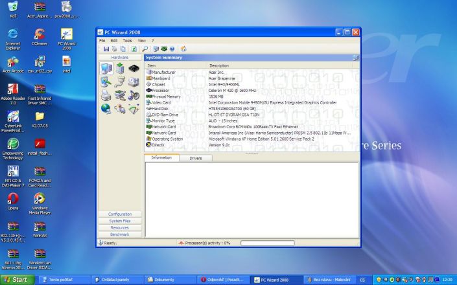Click the Item column header
The height and width of the screenshot is (285, 457).
pyautogui.click(x=176, y=65)
